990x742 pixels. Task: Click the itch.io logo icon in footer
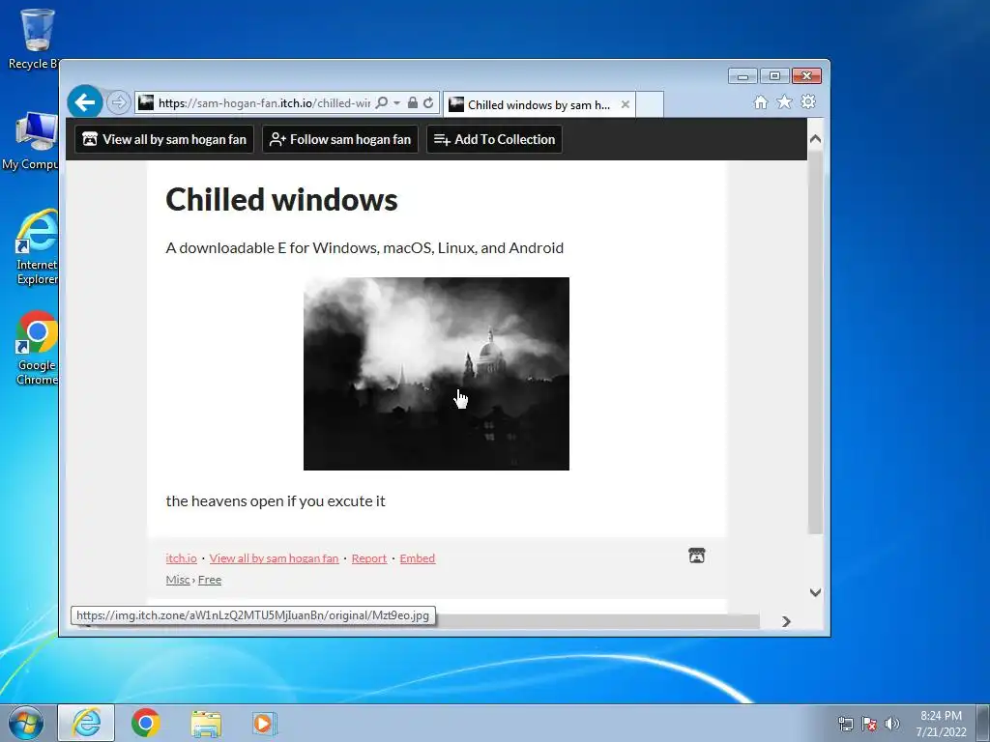click(x=696, y=556)
